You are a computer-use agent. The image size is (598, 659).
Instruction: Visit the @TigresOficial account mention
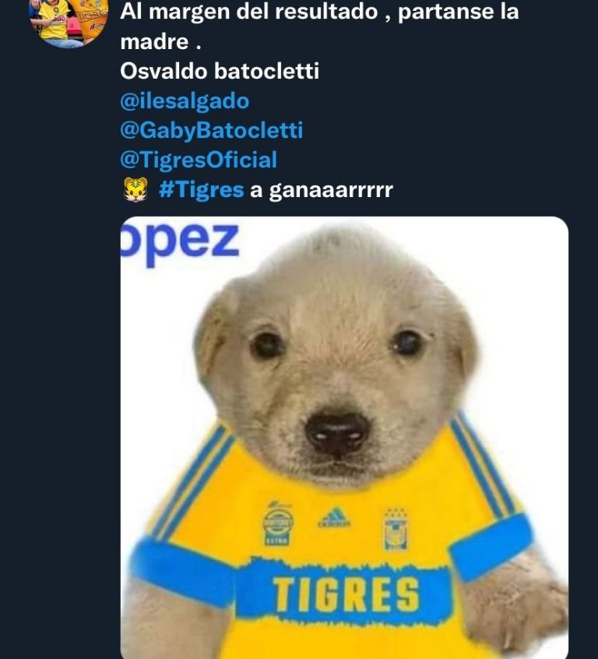(199, 160)
